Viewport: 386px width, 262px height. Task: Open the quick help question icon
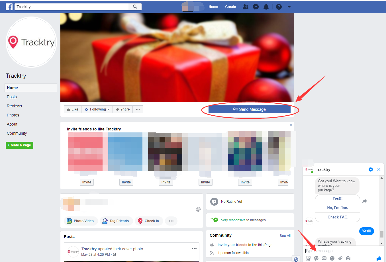(x=279, y=7)
